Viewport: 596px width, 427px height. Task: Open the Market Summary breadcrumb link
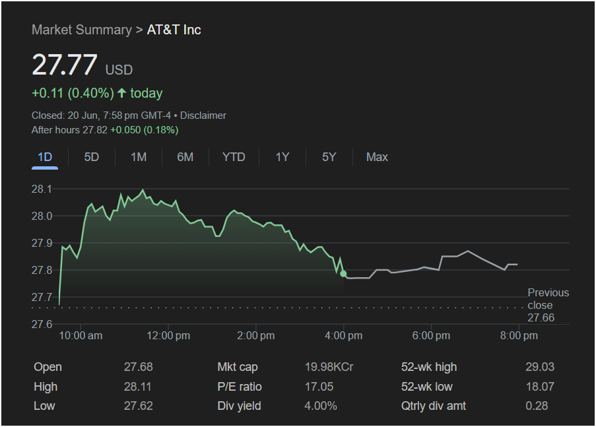point(82,30)
